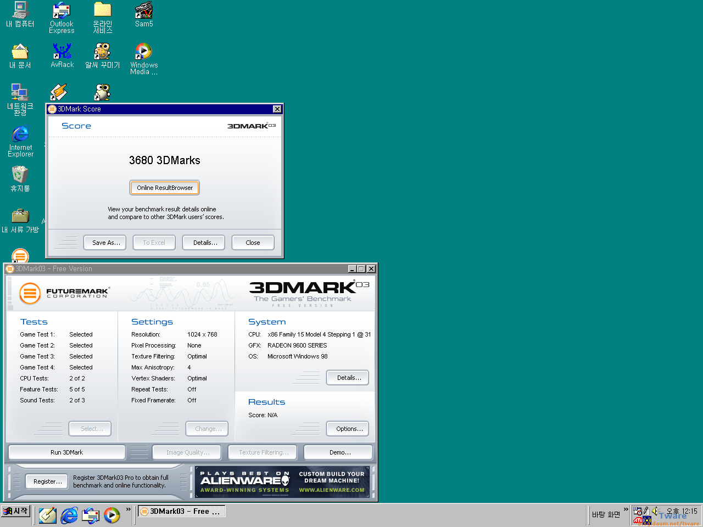The height and width of the screenshot is (527, 703).
Task: Select the 내 서류 가방 briefcase icon
Action: (x=20, y=221)
